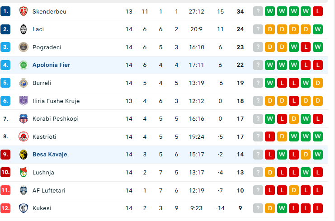Click the Pogradeci team badge
Image resolution: width=335 pixels, height=221 pixels.
[23, 47]
